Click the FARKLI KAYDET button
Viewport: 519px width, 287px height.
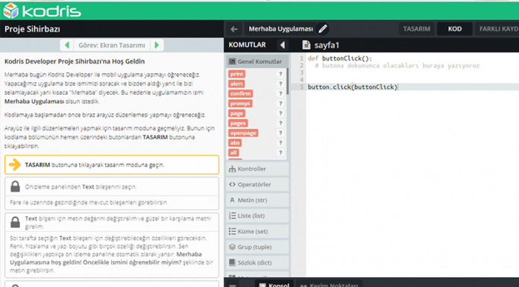497,29
